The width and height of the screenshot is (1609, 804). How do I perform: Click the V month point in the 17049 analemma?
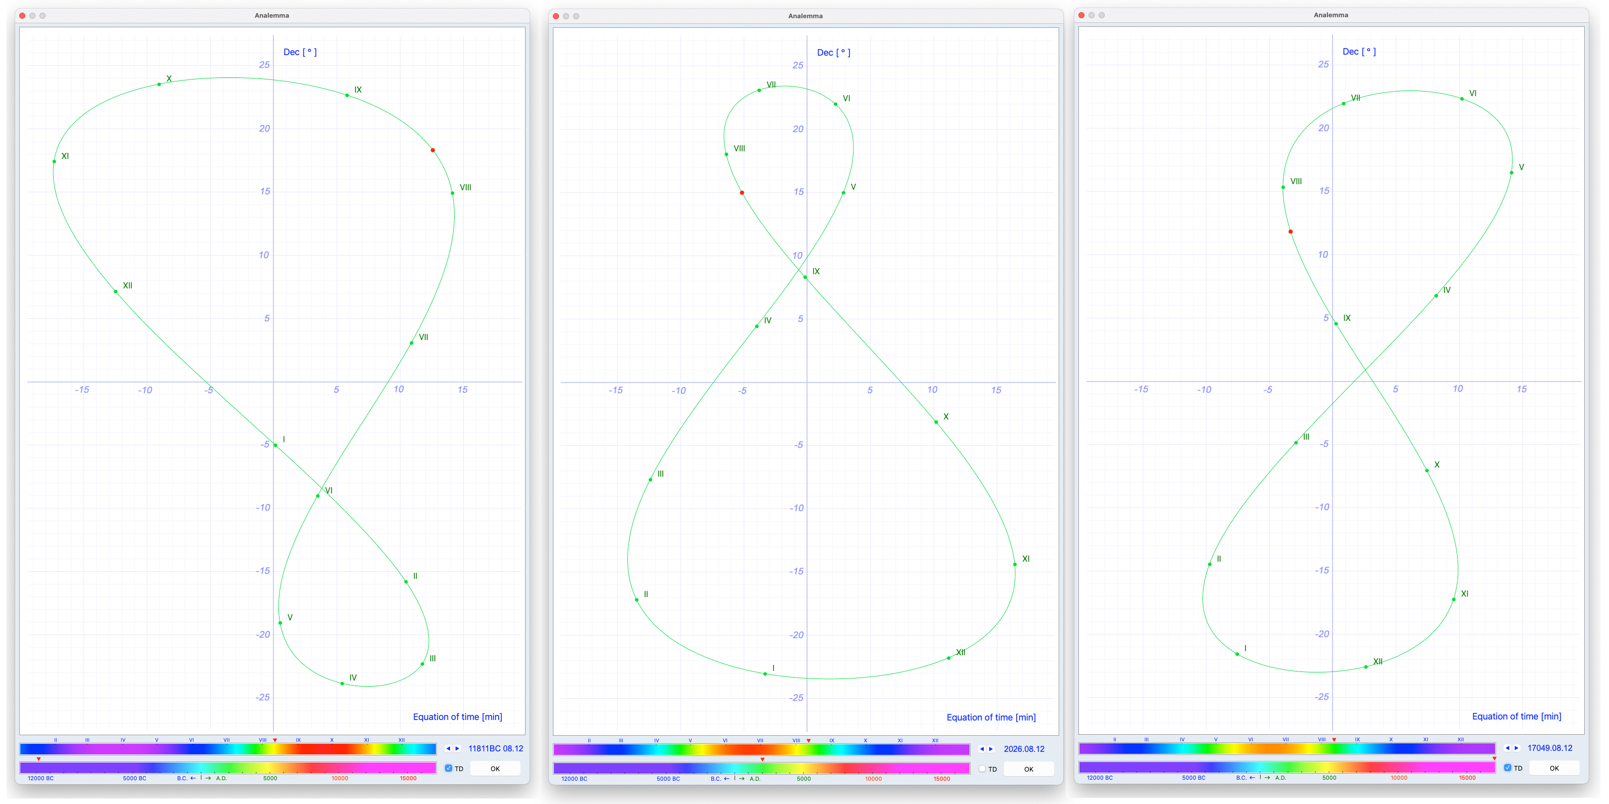click(1512, 173)
